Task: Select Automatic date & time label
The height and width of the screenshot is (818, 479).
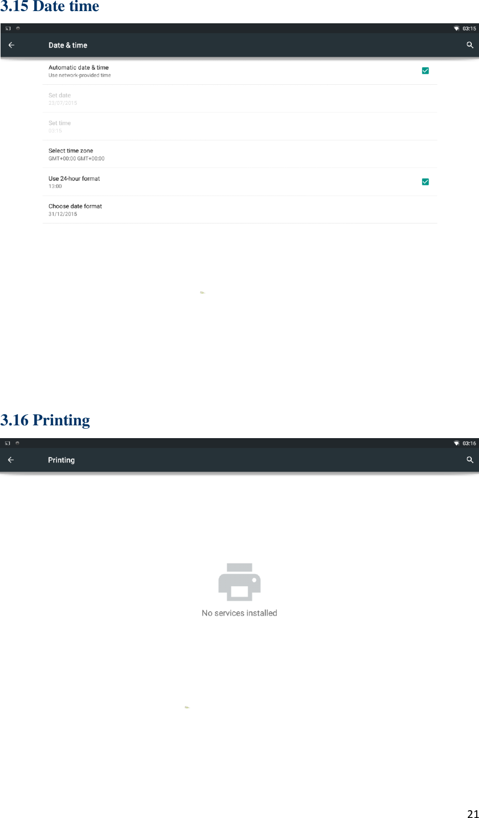Action: (79, 68)
